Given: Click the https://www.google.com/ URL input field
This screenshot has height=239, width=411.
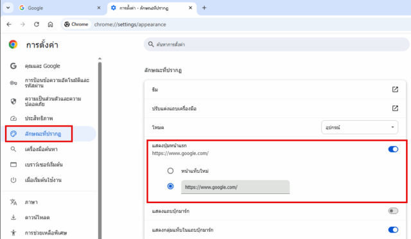Looking at the screenshot, I should 236,187.
